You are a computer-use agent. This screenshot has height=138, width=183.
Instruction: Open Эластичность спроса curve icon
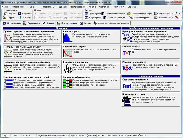coord(68,53)
